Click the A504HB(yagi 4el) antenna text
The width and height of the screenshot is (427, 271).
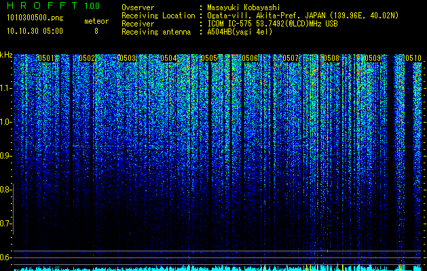coord(240,32)
